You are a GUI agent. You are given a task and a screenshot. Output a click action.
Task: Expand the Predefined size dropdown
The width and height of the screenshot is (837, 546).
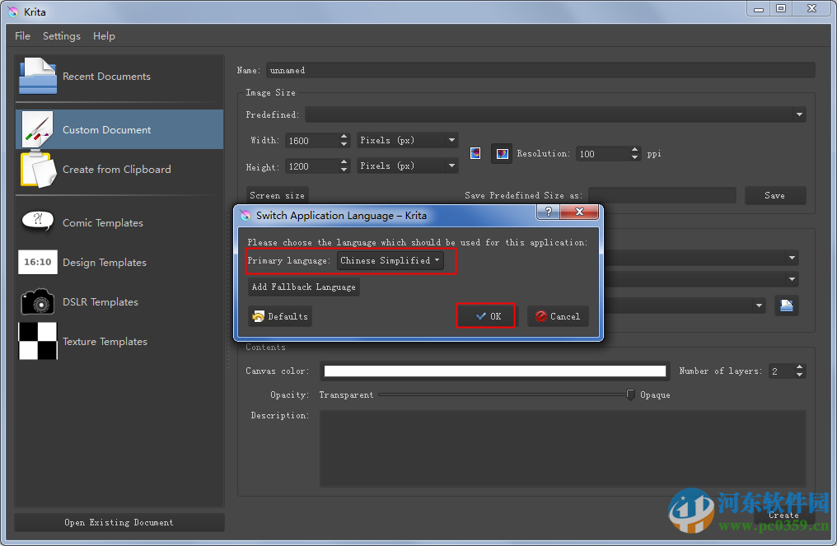click(x=799, y=114)
